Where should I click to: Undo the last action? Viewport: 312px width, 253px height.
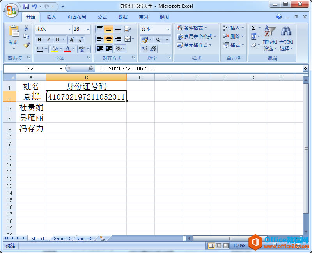[34, 7]
